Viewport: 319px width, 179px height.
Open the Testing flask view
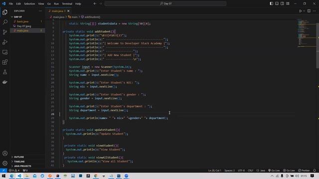[x=5, y=72]
